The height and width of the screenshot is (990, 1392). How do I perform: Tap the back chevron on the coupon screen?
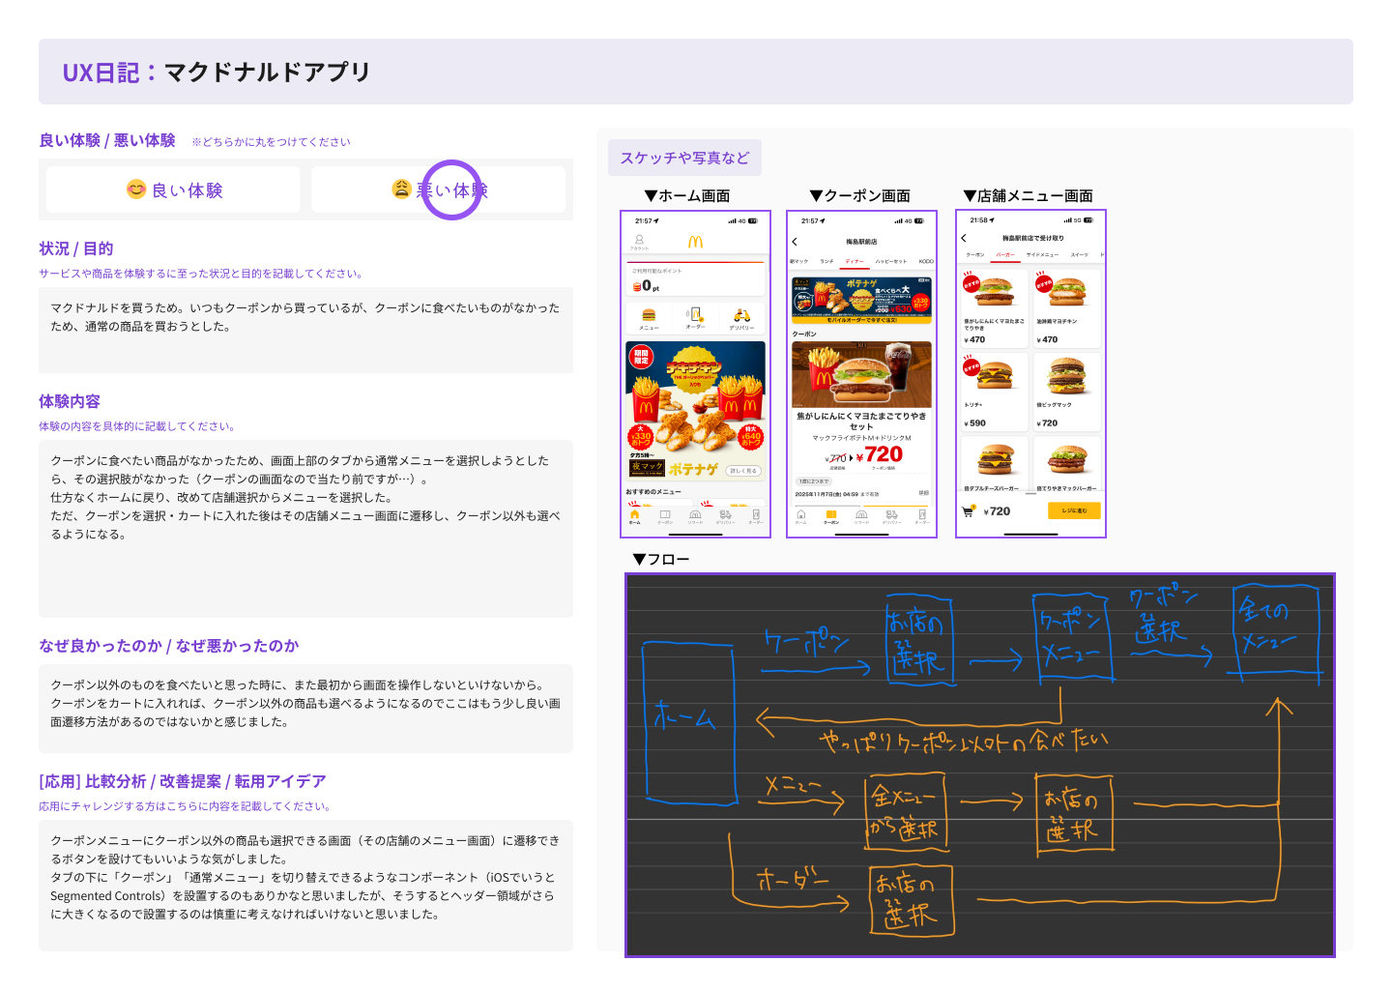[795, 241]
